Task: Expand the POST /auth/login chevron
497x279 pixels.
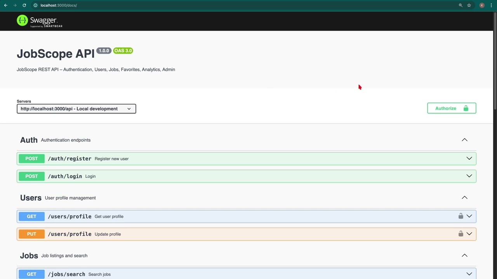Action: [x=469, y=176]
